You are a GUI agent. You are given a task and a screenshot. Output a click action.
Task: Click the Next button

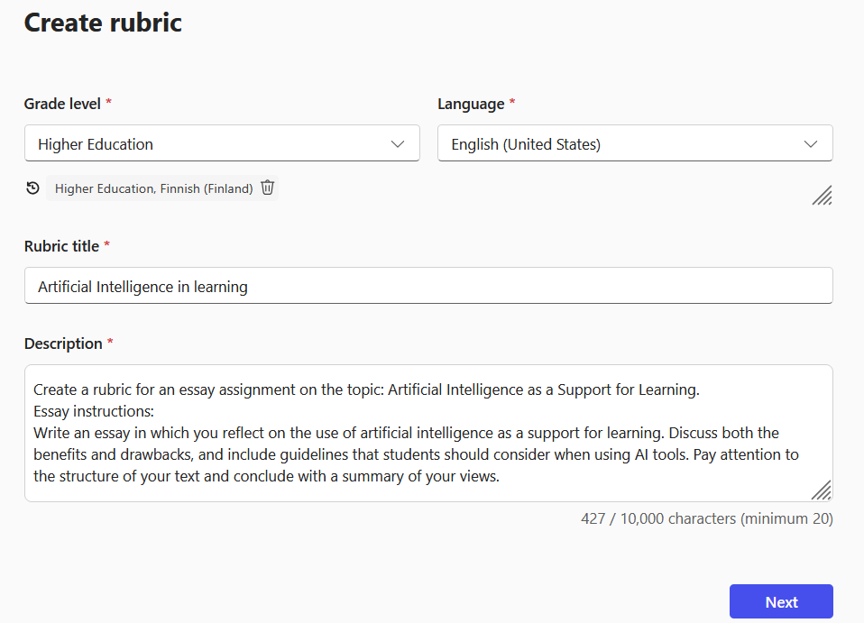point(781,601)
